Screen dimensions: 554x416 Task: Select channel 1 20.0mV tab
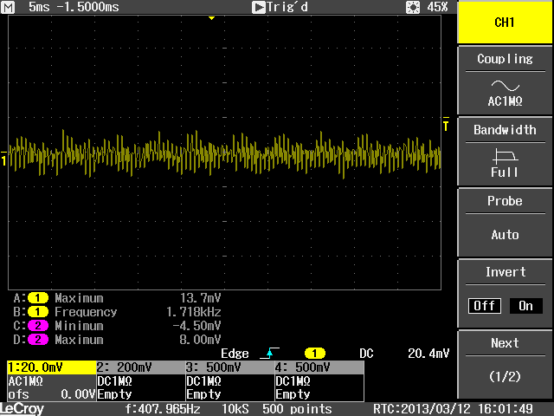pos(52,367)
